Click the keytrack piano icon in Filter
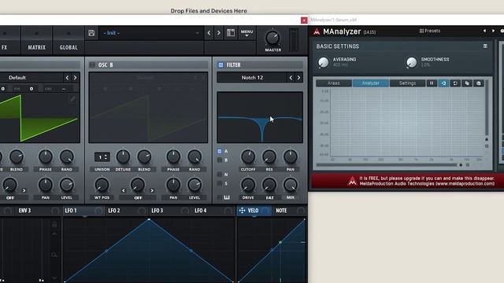Viewport: 504px width, 283px height. pyautogui.click(x=227, y=197)
